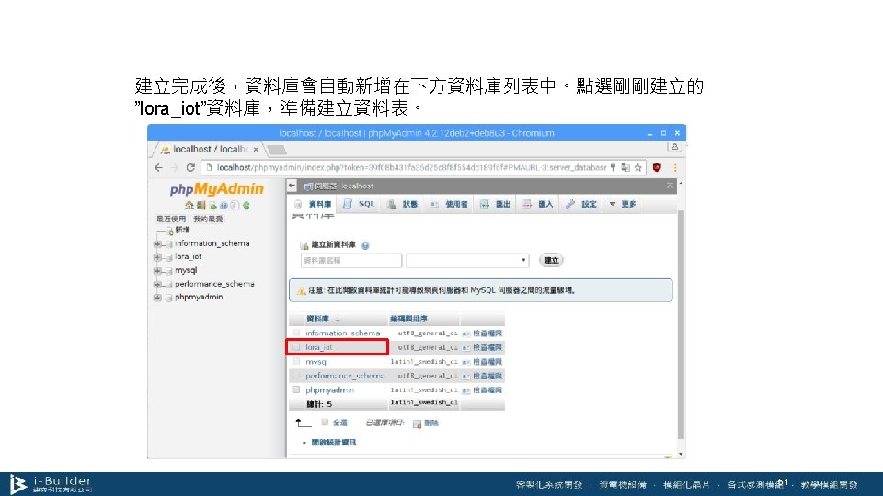Collapse the navigation panel arrow button
This screenshot has width=883, height=496.
click(x=292, y=186)
